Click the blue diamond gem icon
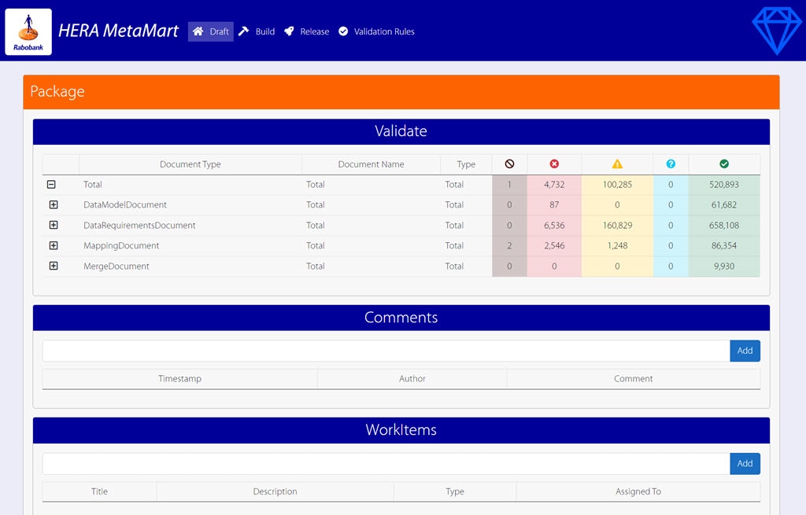 (776, 31)
